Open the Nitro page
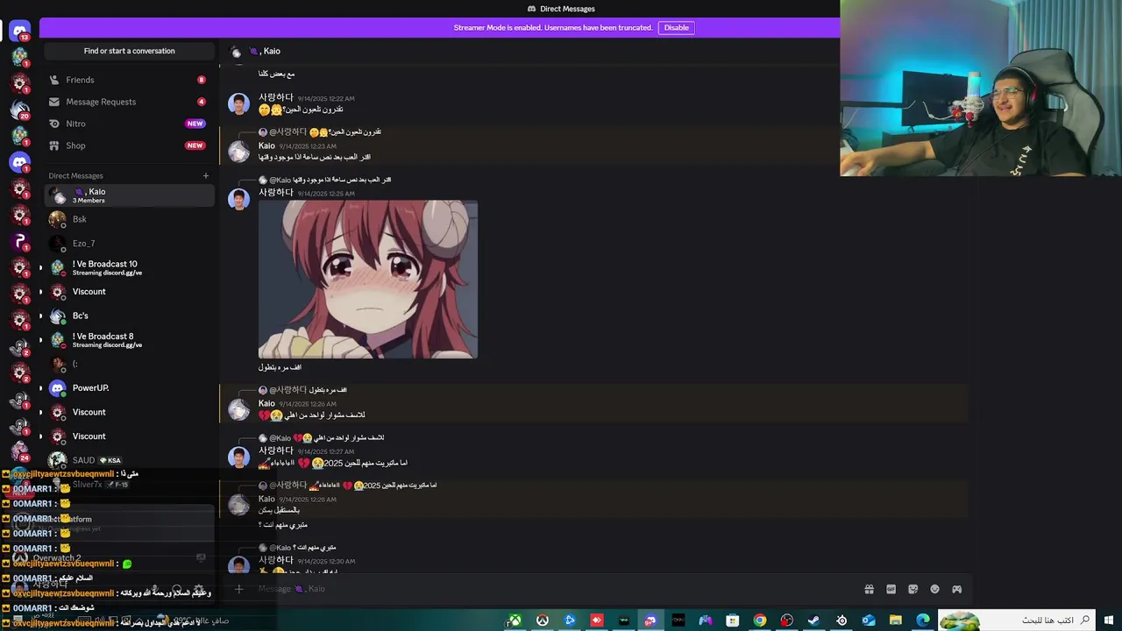This screenshot has width=1122, height=631. pyautogui.click(x=129, y=124)
